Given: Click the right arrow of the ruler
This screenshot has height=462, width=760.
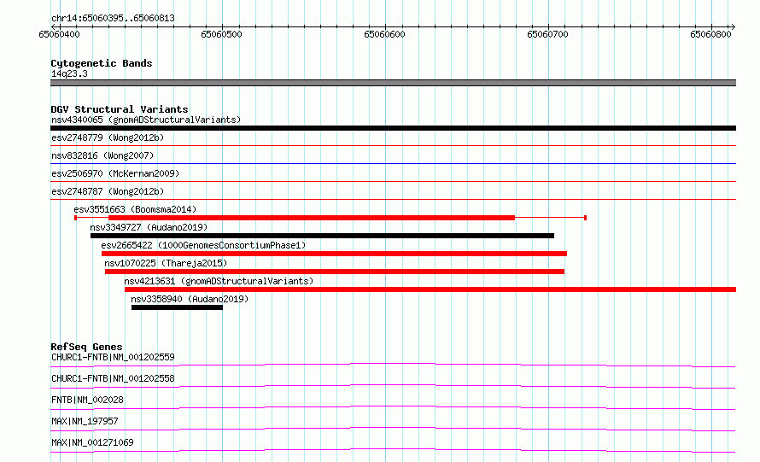Looking at the screenshot, I should click(x=733, y=26).
